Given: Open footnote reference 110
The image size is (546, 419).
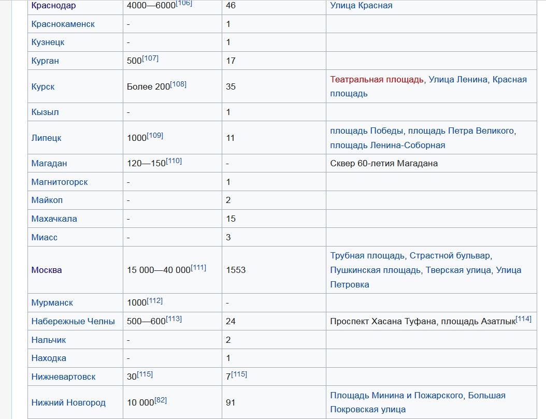Looking at the screenshot, I should 174,161.
